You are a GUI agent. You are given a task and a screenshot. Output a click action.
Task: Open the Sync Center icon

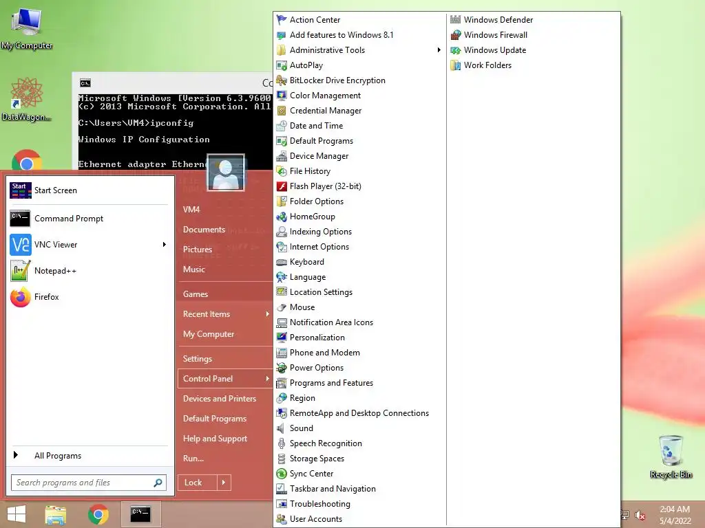tap(282, 474)
